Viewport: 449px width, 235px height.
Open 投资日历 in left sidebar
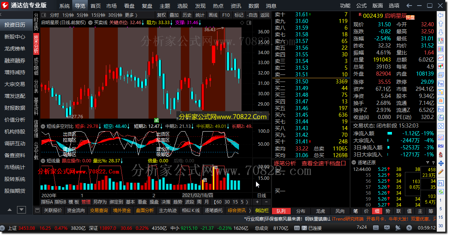[x=15, y=25]
